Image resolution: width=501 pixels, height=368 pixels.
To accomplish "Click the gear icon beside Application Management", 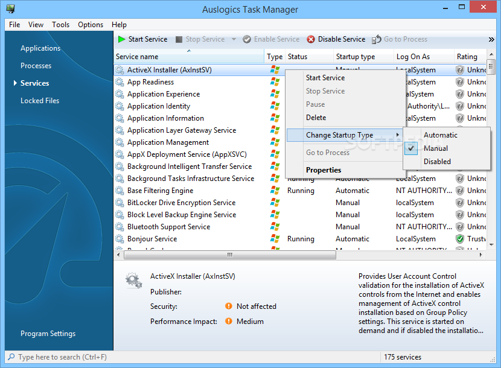I will 120,142.
